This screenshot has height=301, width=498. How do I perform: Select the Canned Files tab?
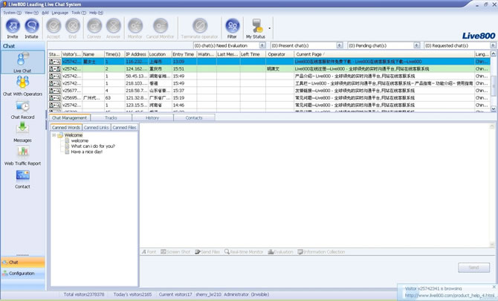tap(125, 127)
